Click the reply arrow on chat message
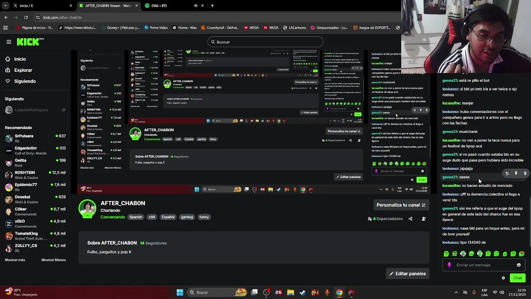This screenshot has height=299, width=531. (x=507, y=174)
